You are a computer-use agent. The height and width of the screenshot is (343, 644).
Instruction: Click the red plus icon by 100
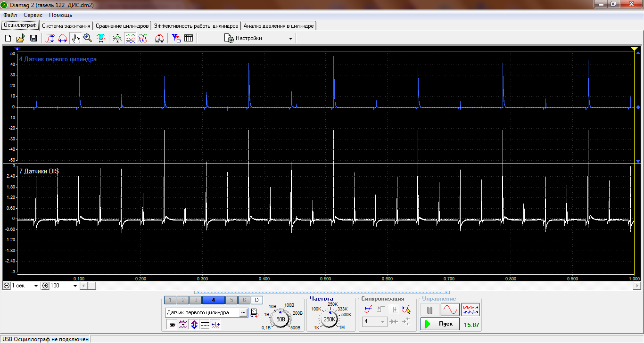45,286
